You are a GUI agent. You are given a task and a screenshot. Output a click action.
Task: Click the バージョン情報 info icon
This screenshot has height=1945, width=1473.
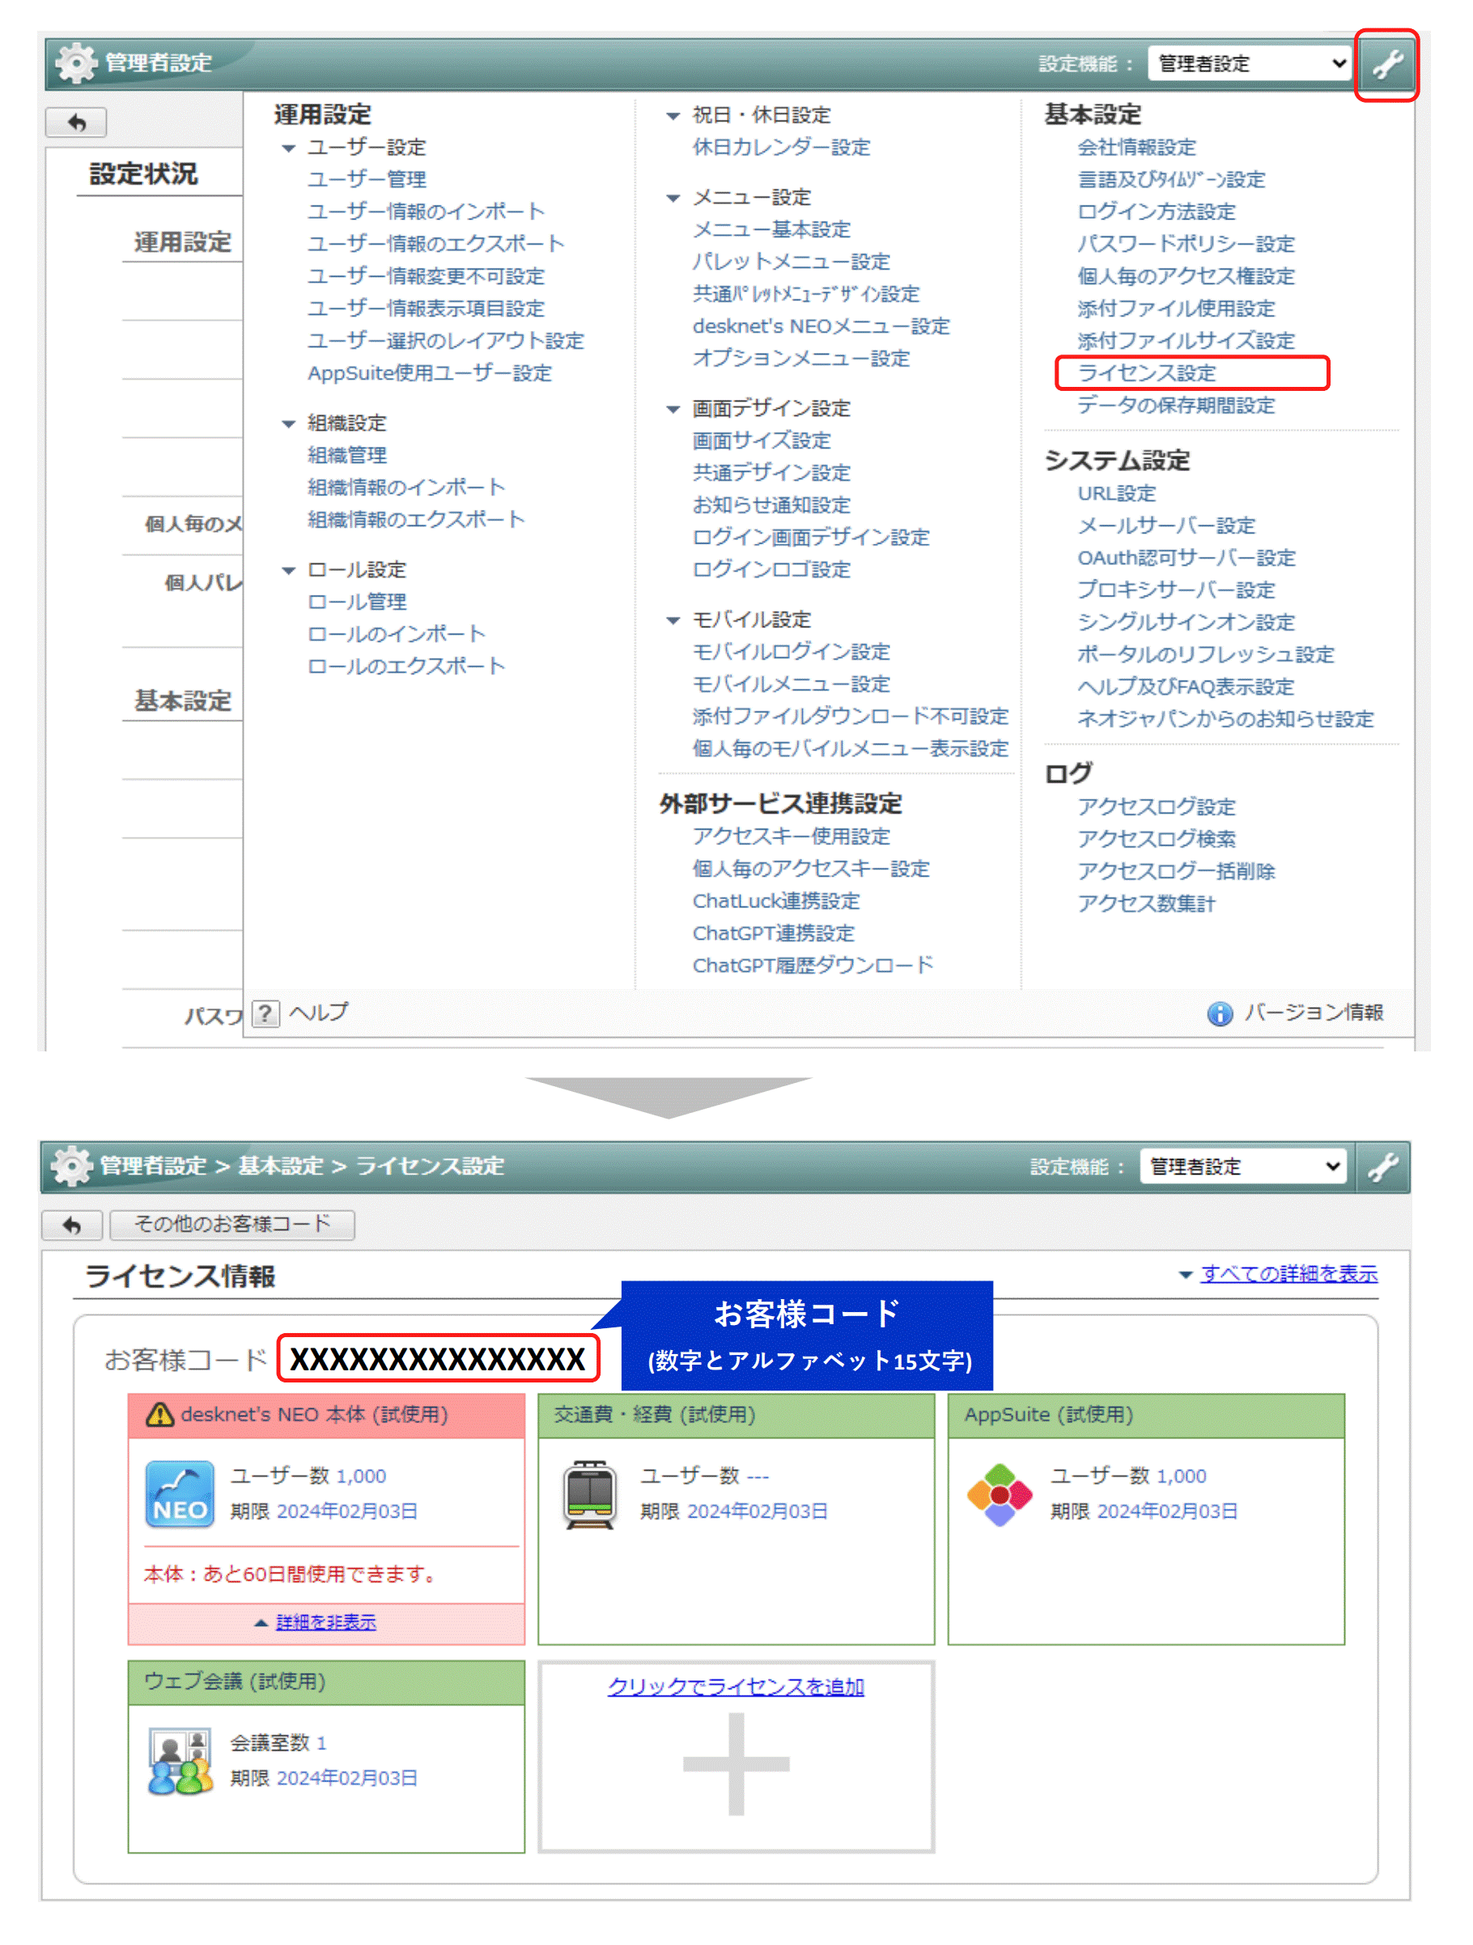coord(1220,1013)
